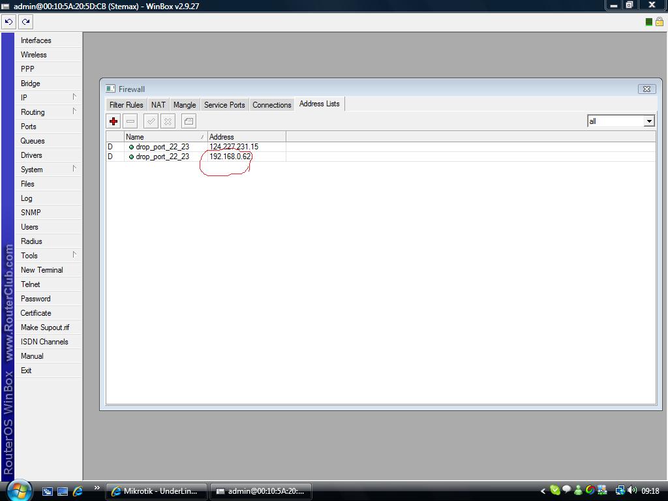
Task: Click the network connection tray icon
Action: [620, 491]
